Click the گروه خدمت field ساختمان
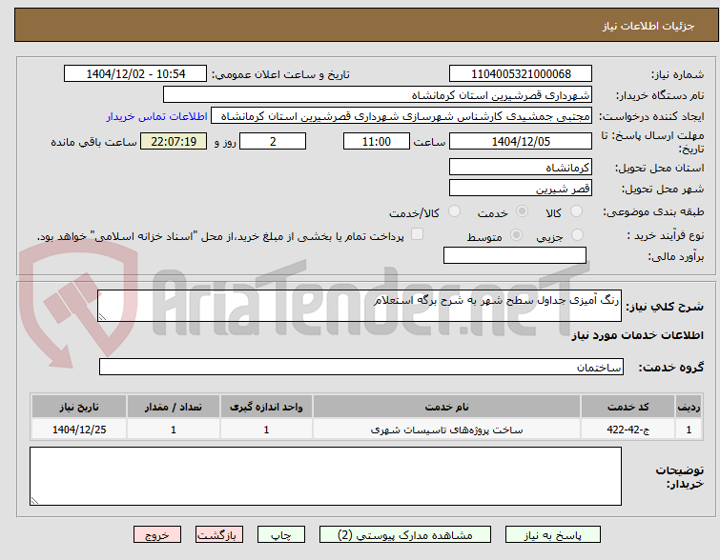Image resolution: width=720 pixels, height=560 pixels. pos(360,367)
